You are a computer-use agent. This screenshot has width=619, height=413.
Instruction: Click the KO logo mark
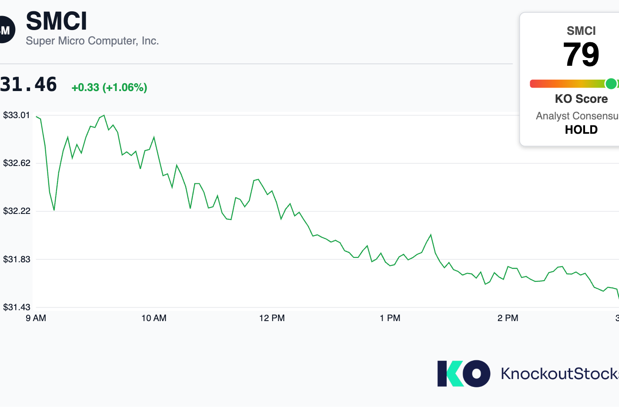click(x=464, y=373)
